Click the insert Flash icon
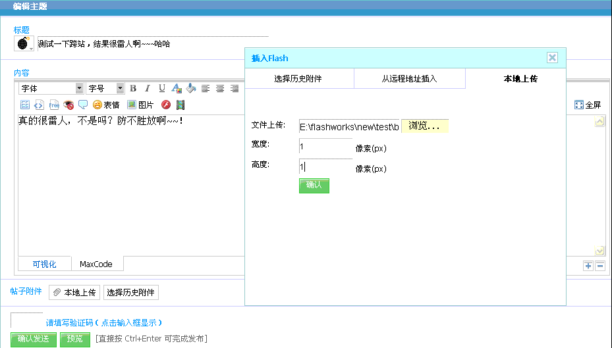 click(x=167, y=105)
